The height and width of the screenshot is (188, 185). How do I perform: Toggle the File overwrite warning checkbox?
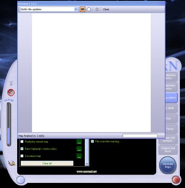[92, 141]
